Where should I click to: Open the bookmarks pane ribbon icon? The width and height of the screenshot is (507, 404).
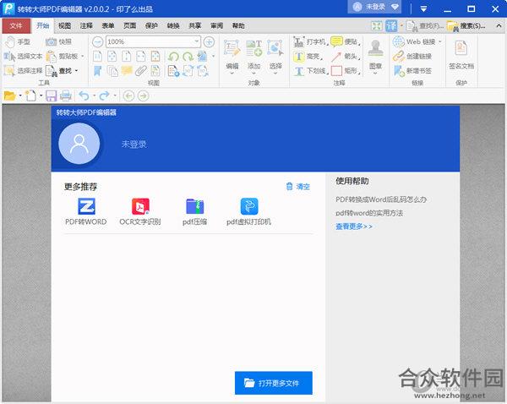click(x=98, y=70)
